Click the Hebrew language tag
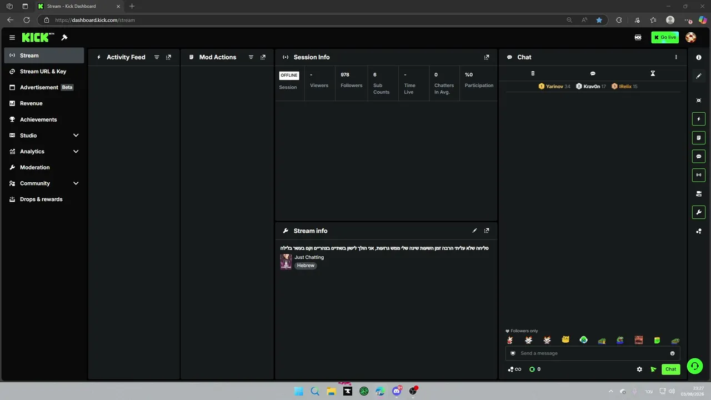 tap(306, 266)
